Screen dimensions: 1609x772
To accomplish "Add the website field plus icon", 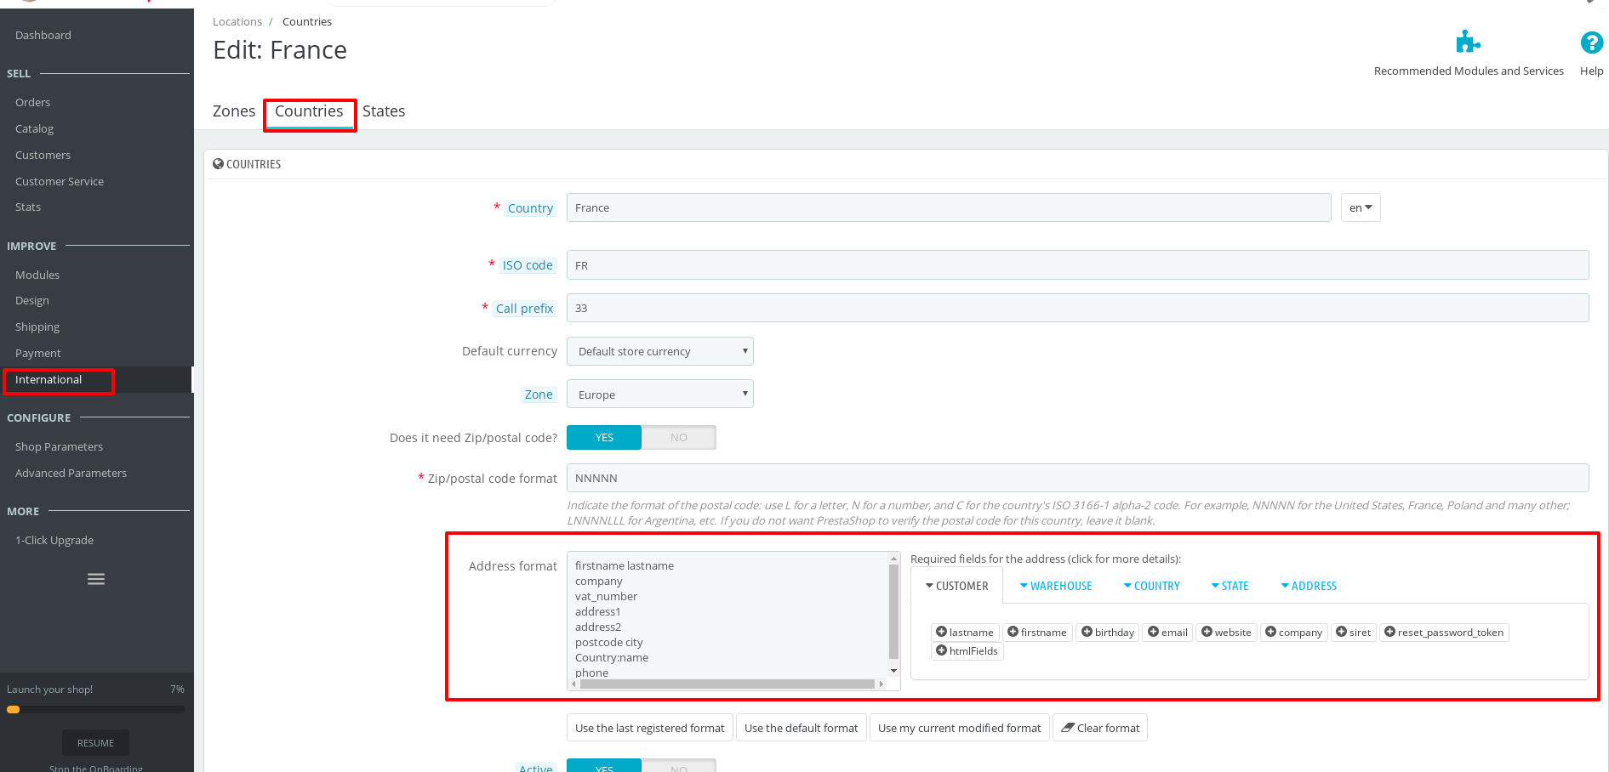I will tap(1207, 632).
